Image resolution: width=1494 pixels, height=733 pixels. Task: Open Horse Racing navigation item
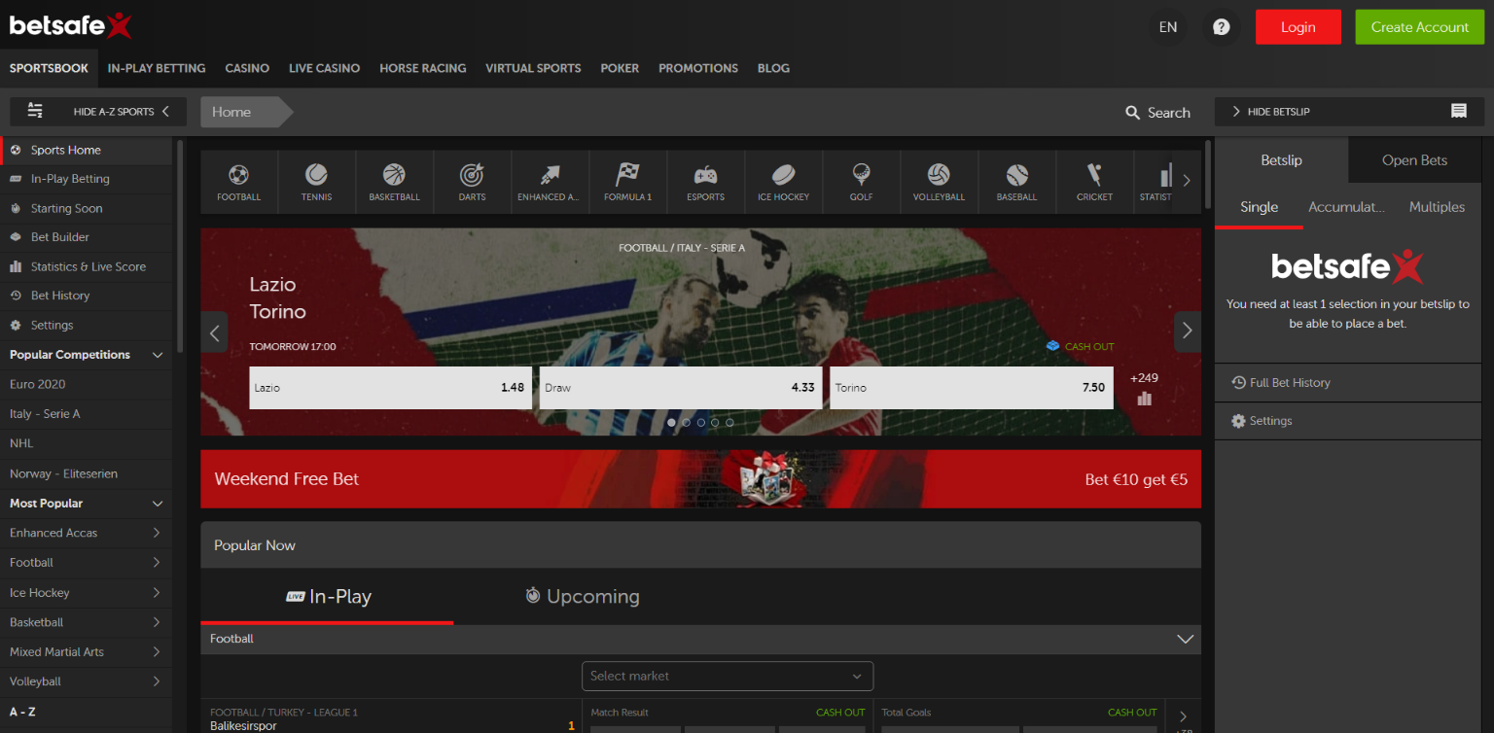422,68
